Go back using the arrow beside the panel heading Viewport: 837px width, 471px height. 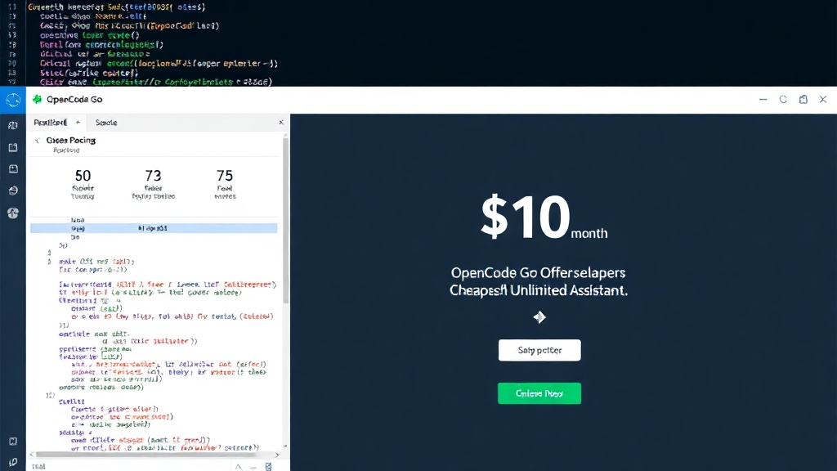[x=38, y=141]
